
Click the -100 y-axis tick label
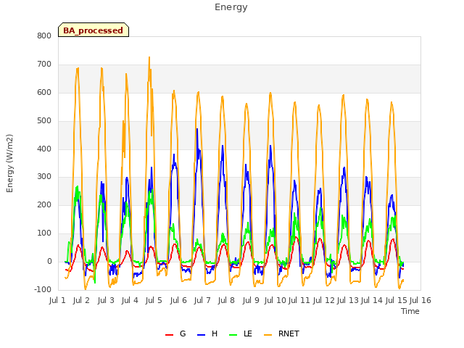[43, 290]
